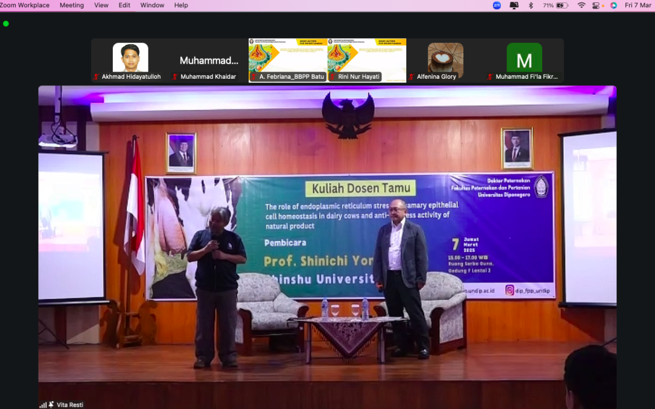This screenshot has height=409, width=655.
Task: Click the signal strength icon beside Vita Resti
Action: pyautogui.click(x=43, y=404)
